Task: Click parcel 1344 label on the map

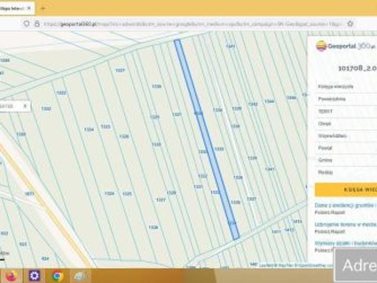Action: pyautogui.click(x=269, y=101)
